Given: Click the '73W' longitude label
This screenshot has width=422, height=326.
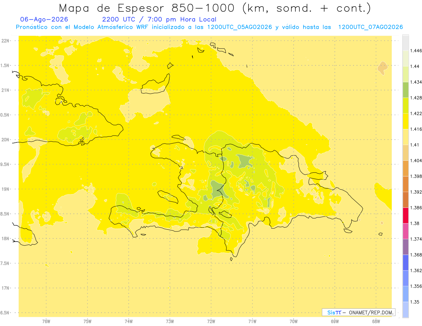Looking at the screenshot, I should (x=170, y=321).
